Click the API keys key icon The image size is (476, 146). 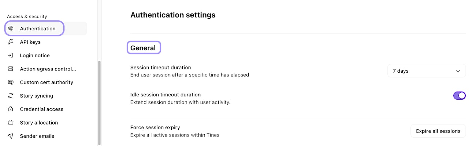coord(11,42)
